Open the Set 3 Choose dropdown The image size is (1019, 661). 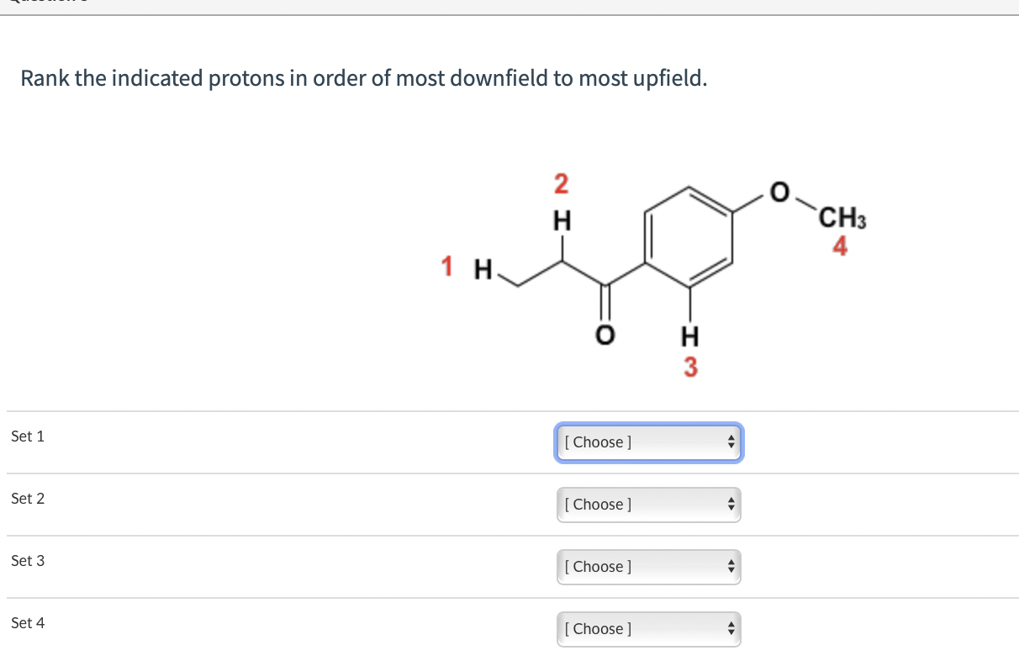[648, 566]
